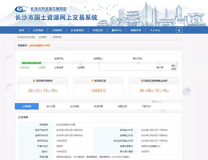The image size is (208, 160).
Task: Click 土地竞买 link in the breadcrumb
Action: (x=42, y=37)
